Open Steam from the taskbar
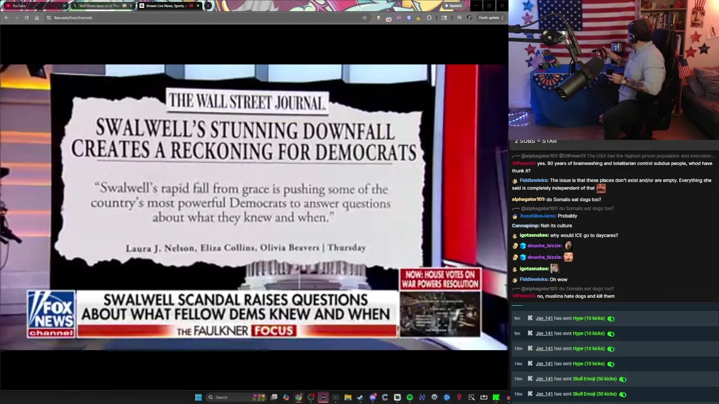719x404 pixels. (360, 397)
